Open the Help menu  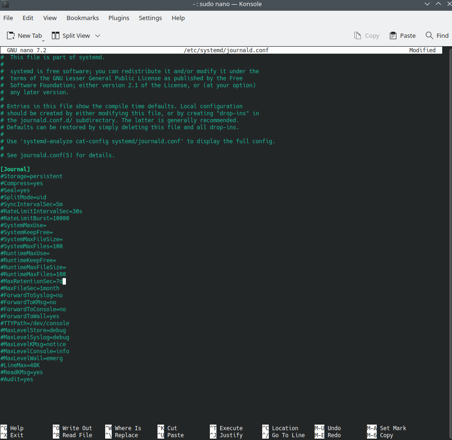coord(178,18)
